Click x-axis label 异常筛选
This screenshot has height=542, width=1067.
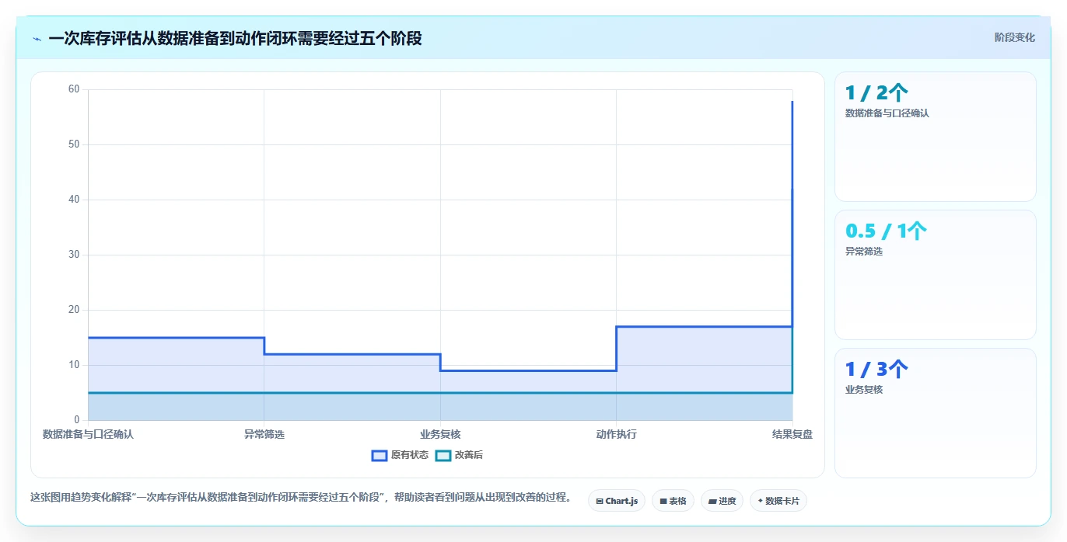pos(264,435)
